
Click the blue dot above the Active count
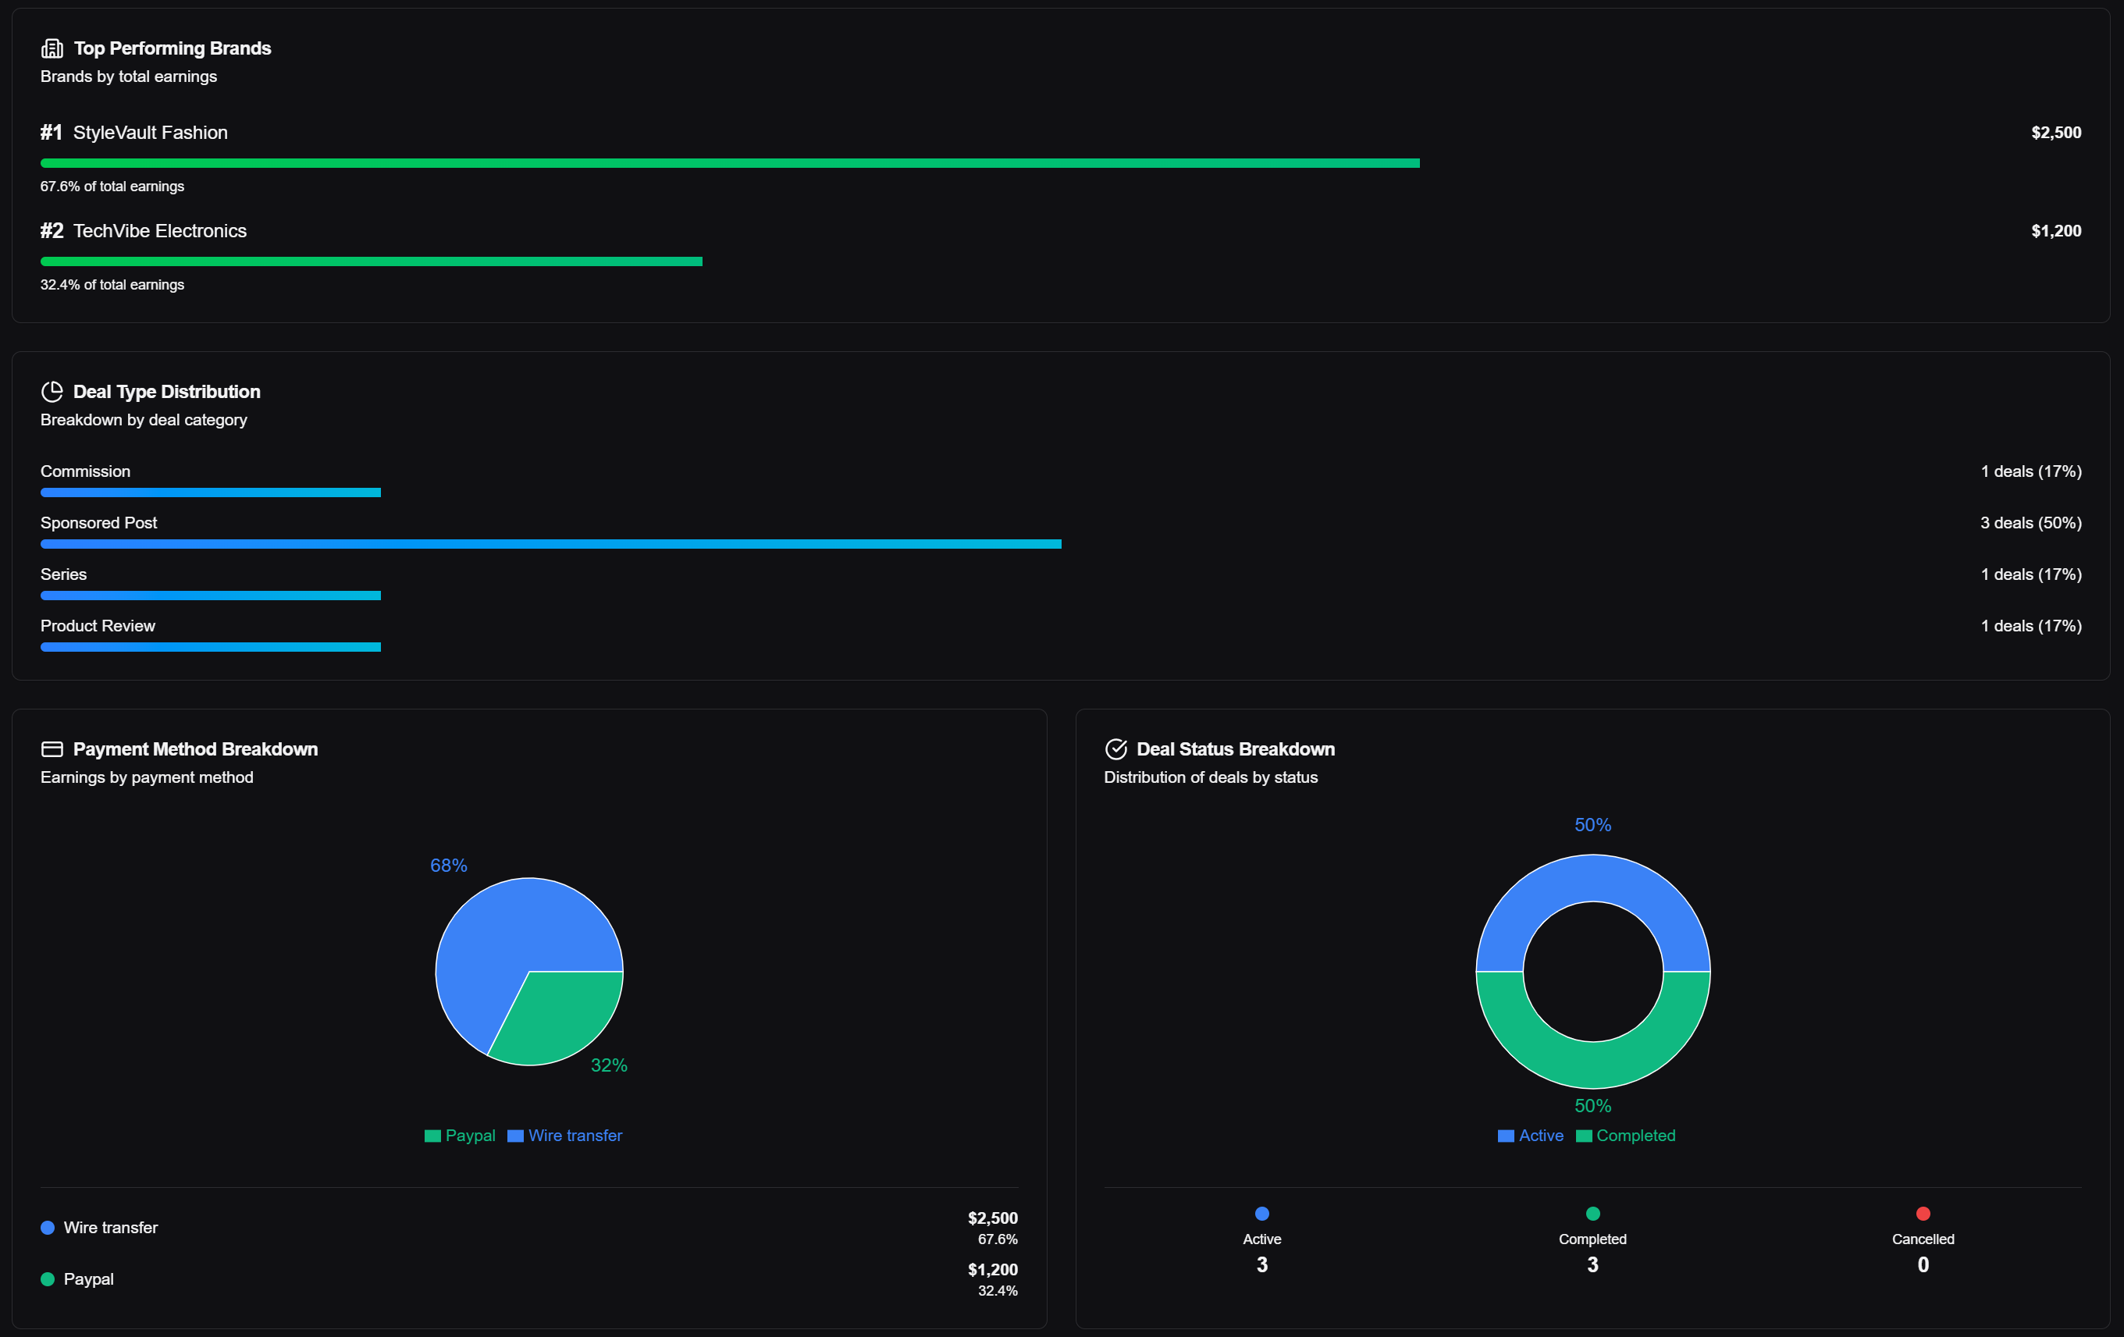[x=1261, y=1214]
